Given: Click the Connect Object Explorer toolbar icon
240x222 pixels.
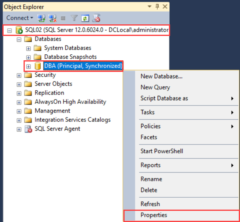Looking at the screenshot, I should tap(41, 18).
